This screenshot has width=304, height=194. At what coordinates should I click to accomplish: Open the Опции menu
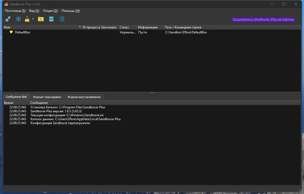pos(50,11)
